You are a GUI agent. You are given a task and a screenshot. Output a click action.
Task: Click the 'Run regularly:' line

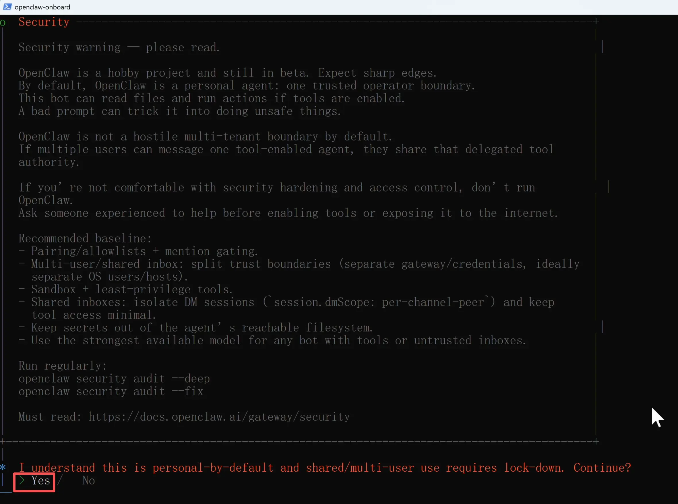click(x=63, y=366)
